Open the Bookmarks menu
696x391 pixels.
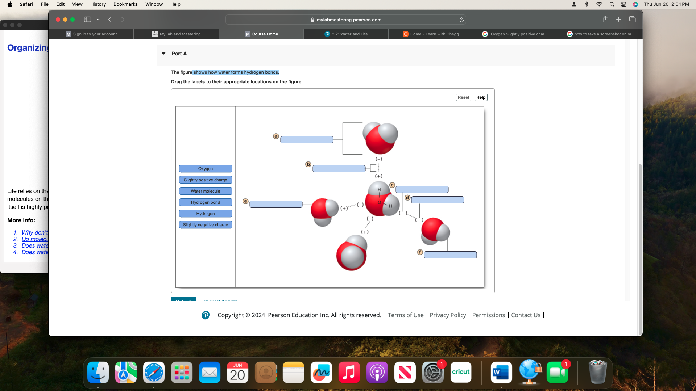pyautogui.click(x=125, y=4)
